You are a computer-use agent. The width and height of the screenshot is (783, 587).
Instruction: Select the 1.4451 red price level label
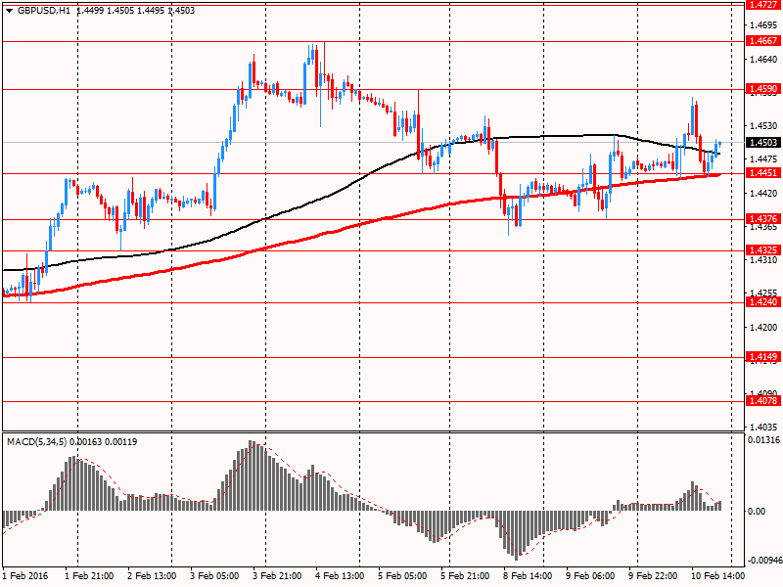(763, 173)
